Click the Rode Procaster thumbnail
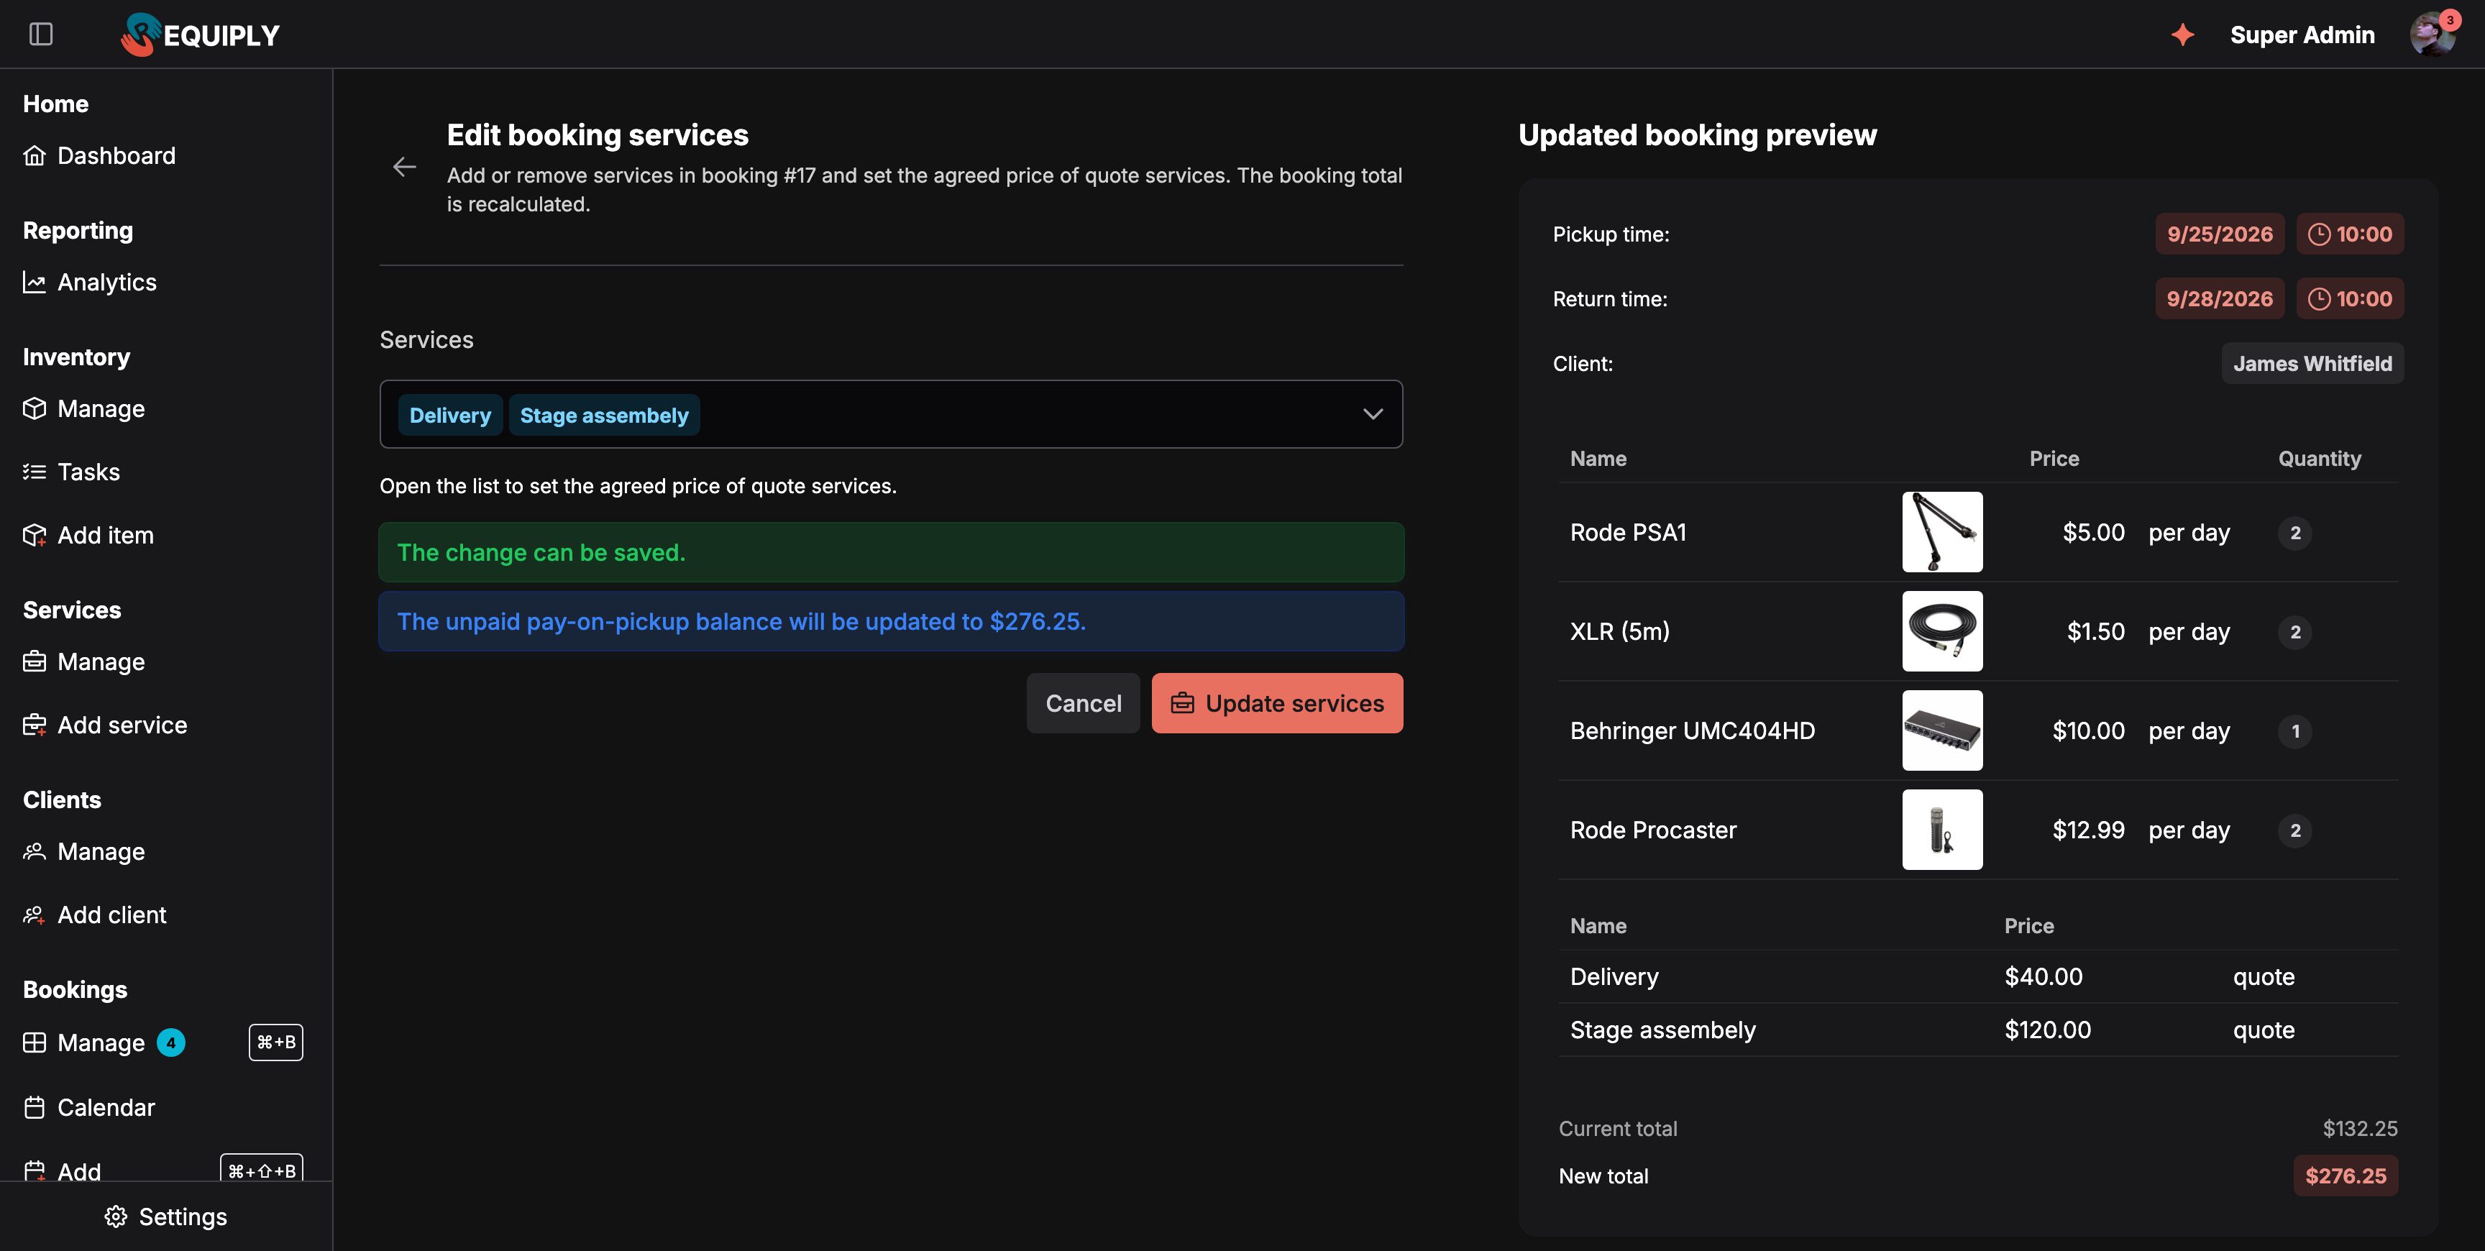Image resolution: width=2485 pixels, height=1251 pixels. 1942,830
